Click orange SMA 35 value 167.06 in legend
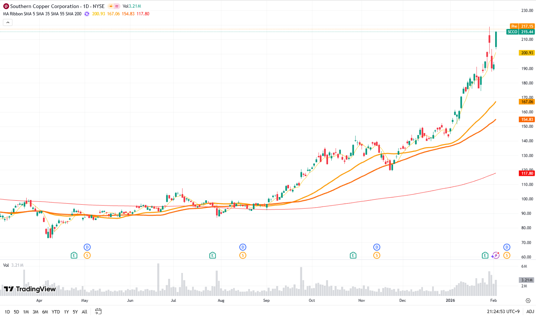536x316 pixels. pyautogui.click(x=113, y=14)
